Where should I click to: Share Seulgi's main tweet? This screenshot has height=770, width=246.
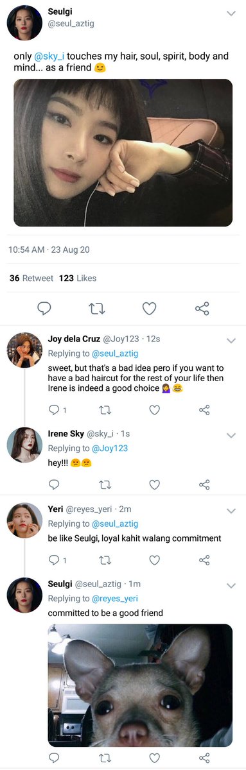pyautogui.click(x=202, y=309)
